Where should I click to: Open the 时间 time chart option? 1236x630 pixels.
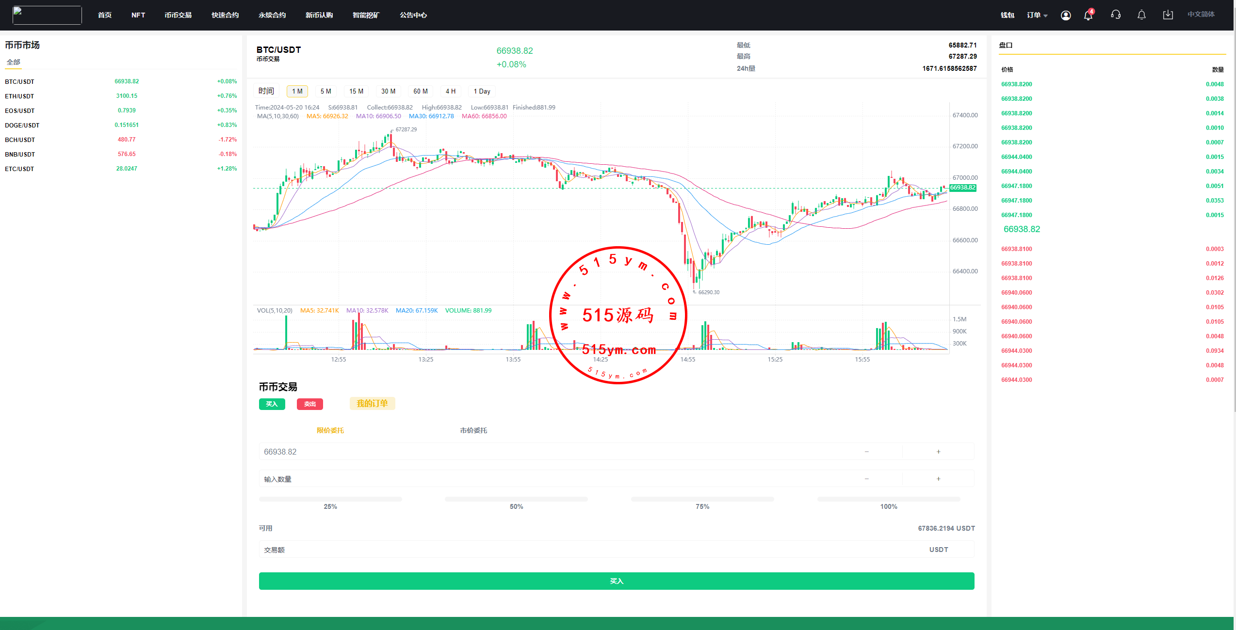click(x=266, y=91)
